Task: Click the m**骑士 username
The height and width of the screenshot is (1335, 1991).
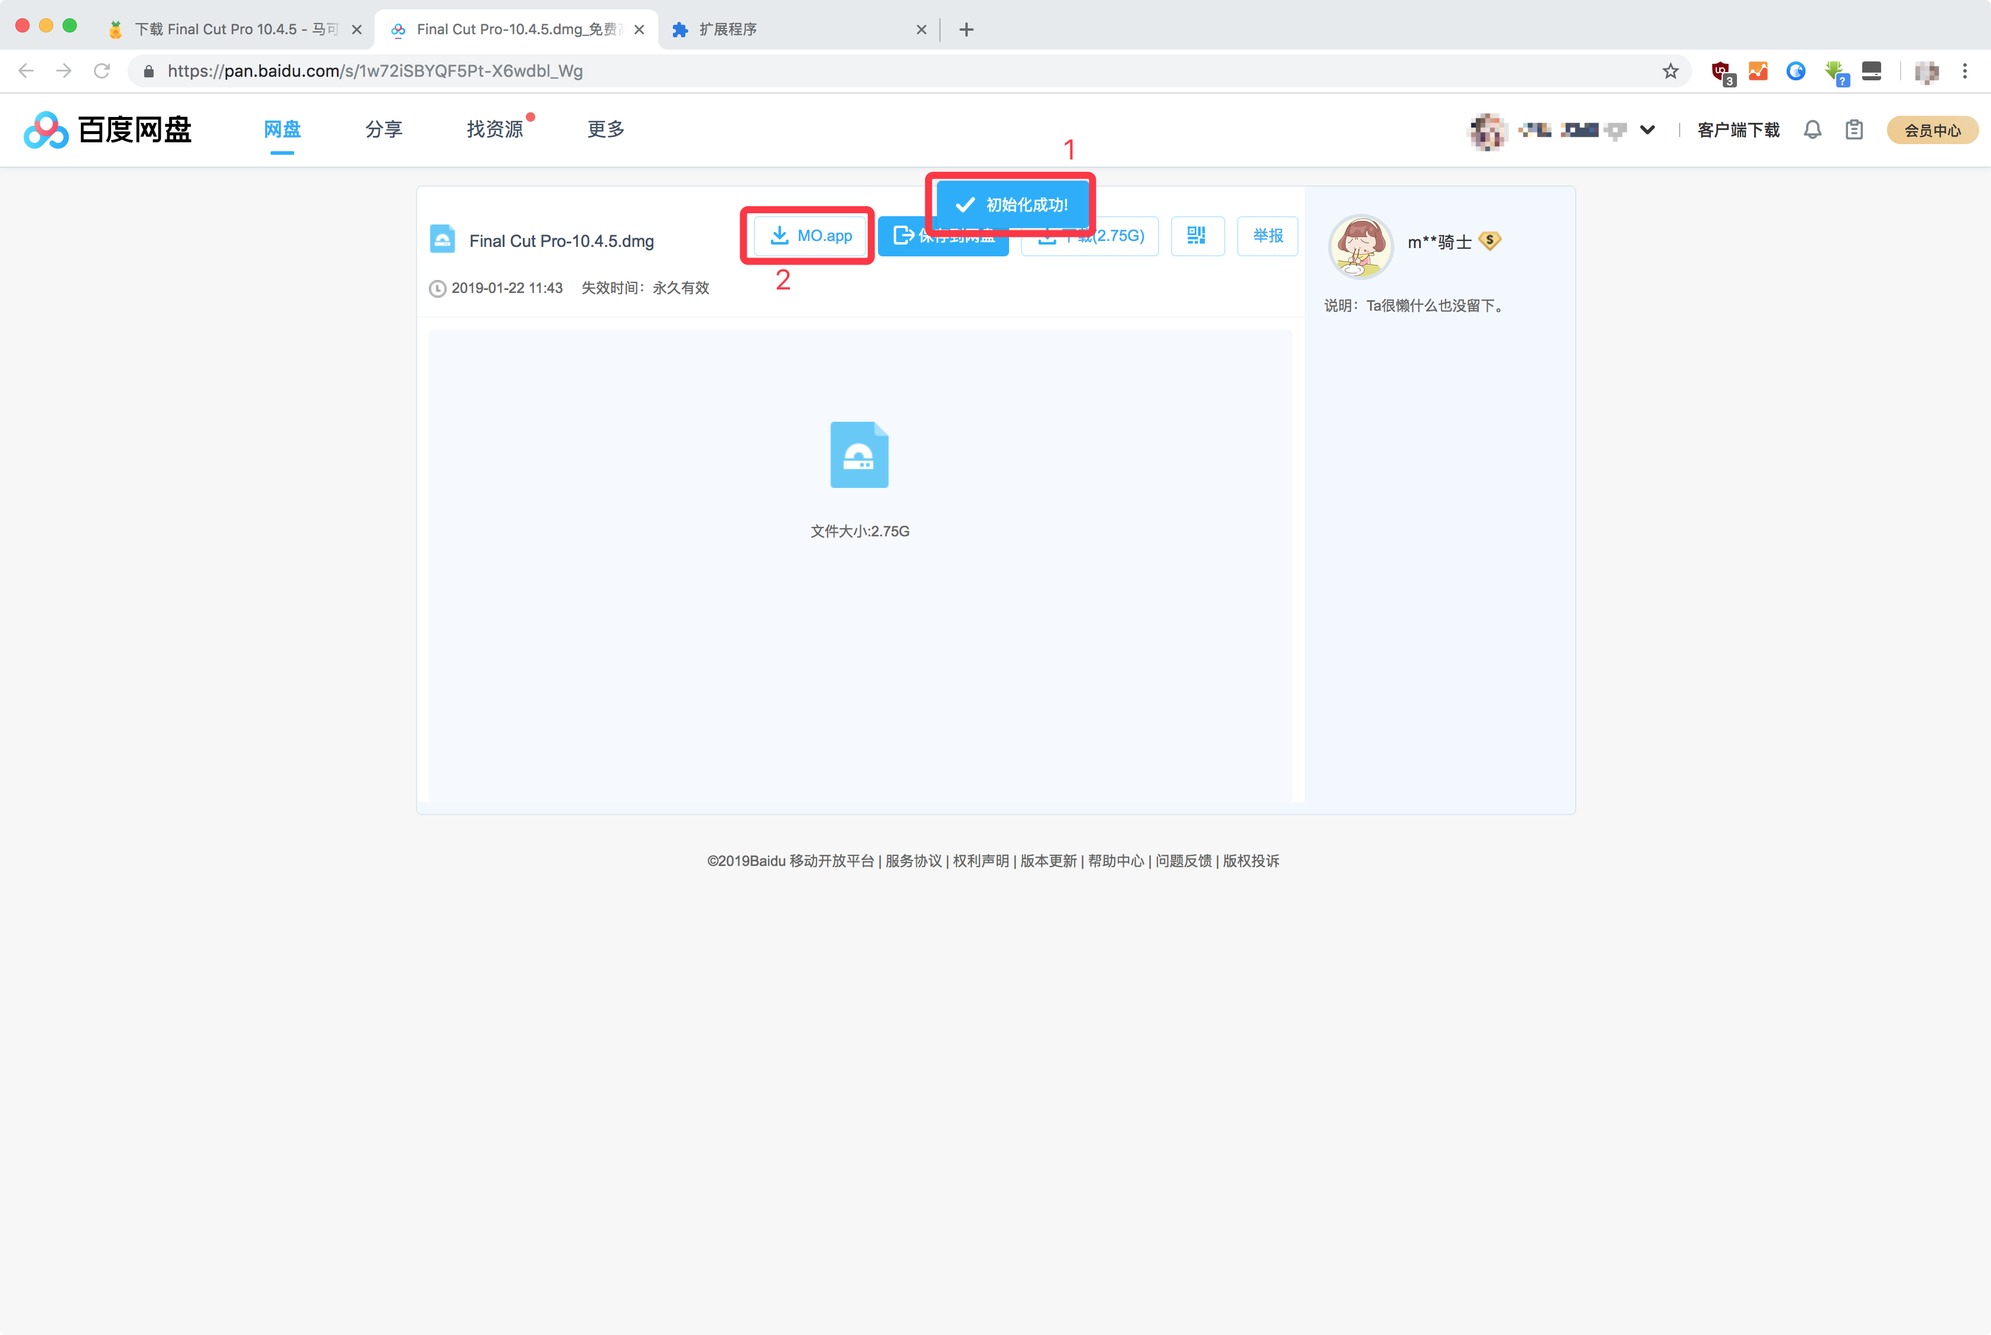Action: (x=1439, y=243)
